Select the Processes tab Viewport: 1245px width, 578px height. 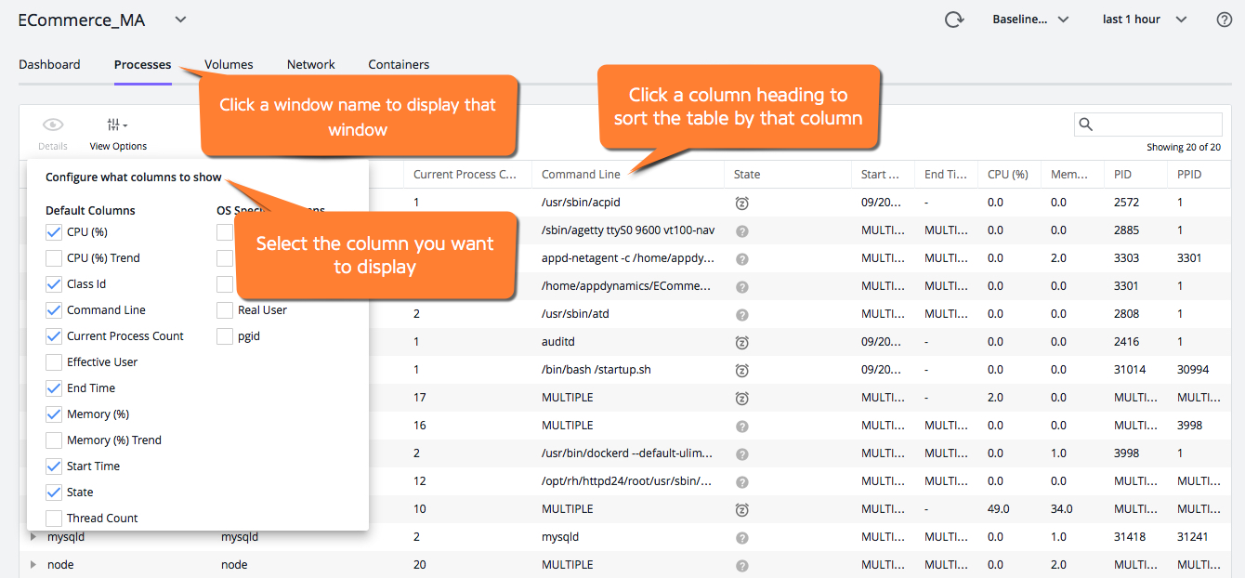point(143,65)
